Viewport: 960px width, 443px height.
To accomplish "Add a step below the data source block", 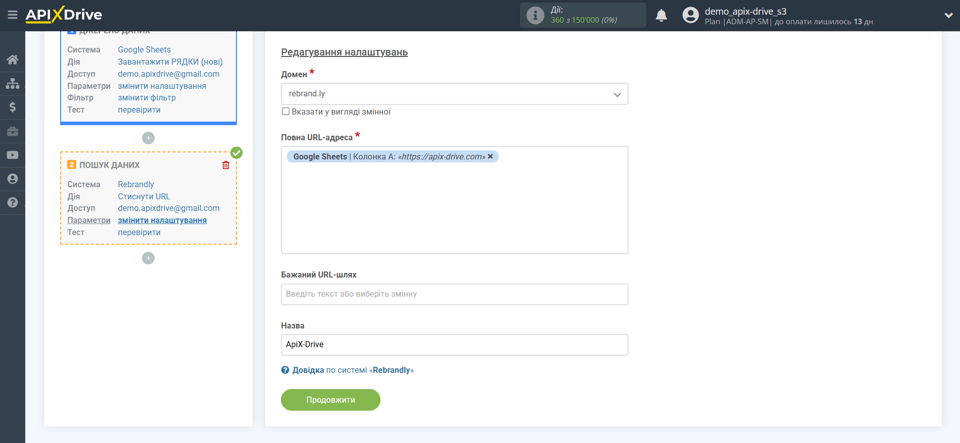I will [148, 138].
